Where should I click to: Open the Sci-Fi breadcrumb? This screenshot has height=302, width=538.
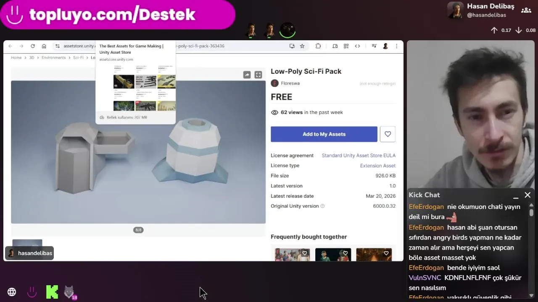tap(78, 57)
